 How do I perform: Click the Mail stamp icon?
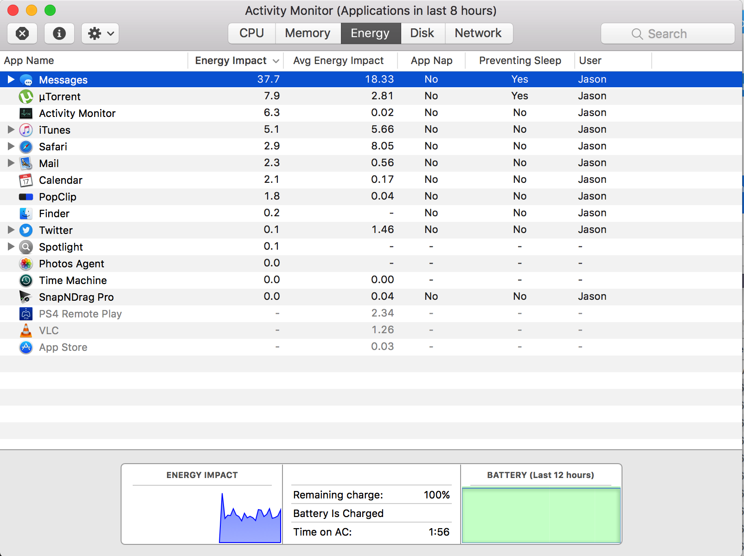26,163
